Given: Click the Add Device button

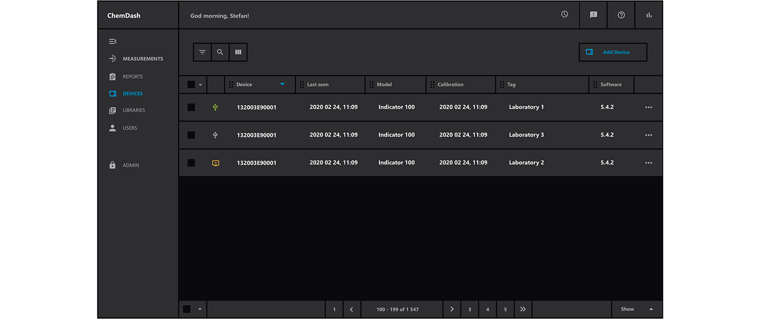Looking at the screenshot, I should [613, 52].
